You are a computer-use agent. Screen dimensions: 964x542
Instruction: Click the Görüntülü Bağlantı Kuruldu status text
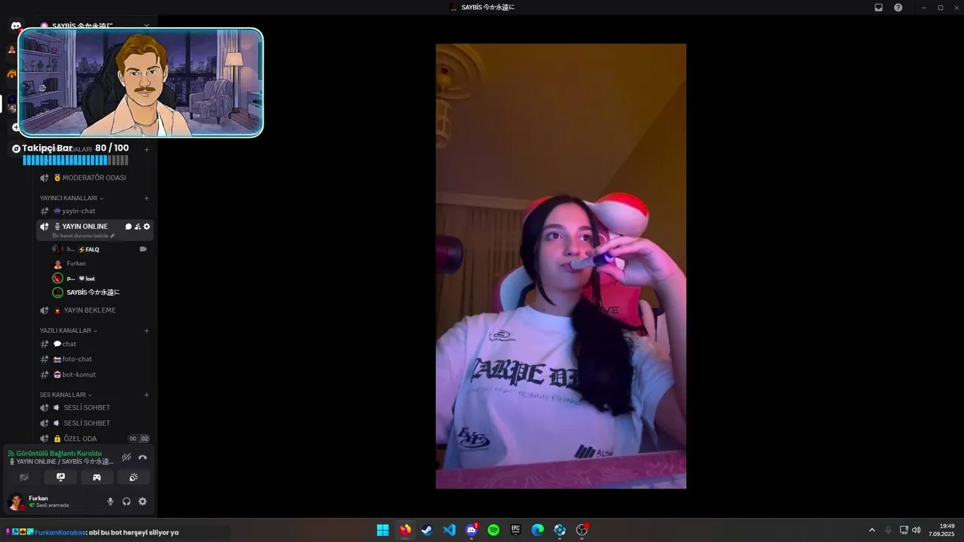[x=59, y=453]
